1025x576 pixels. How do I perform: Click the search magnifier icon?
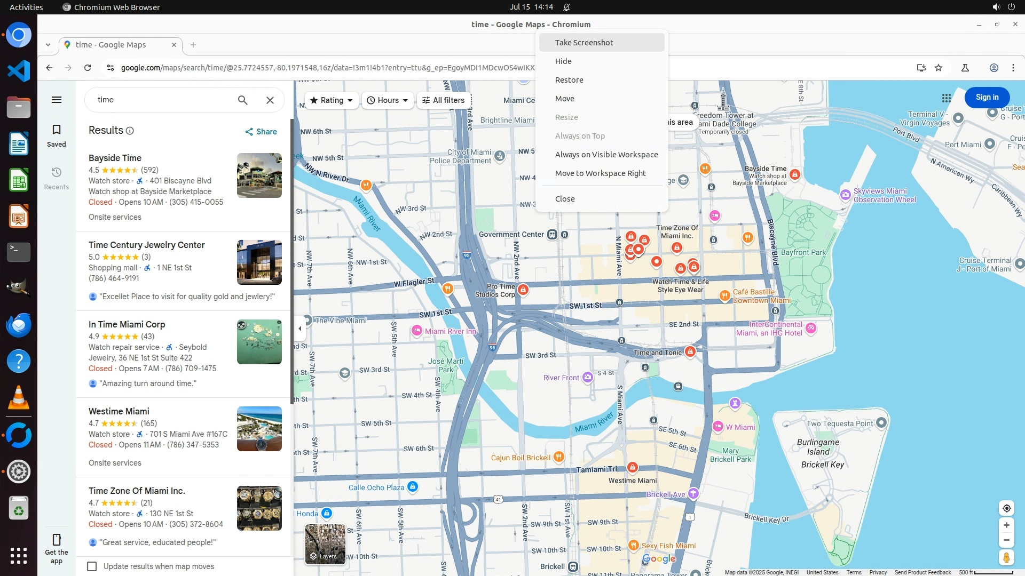243,100
